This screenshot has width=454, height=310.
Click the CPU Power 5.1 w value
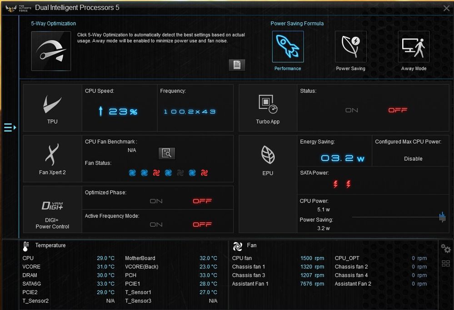[324, 209]
